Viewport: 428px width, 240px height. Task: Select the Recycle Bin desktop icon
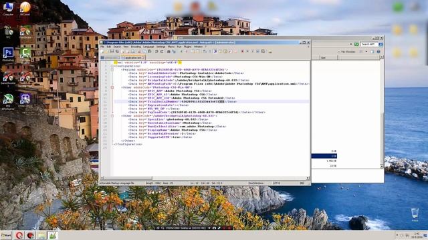(415, 215)
